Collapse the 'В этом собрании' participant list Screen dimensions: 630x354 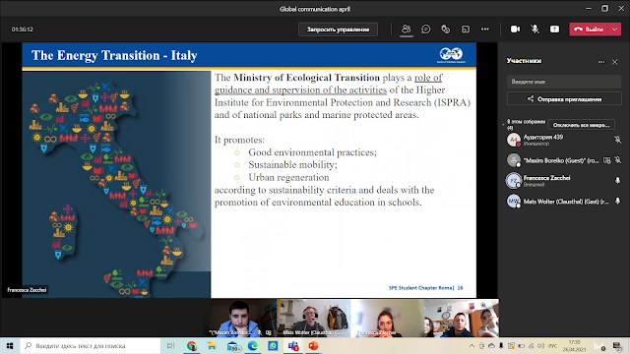point(503,125)
